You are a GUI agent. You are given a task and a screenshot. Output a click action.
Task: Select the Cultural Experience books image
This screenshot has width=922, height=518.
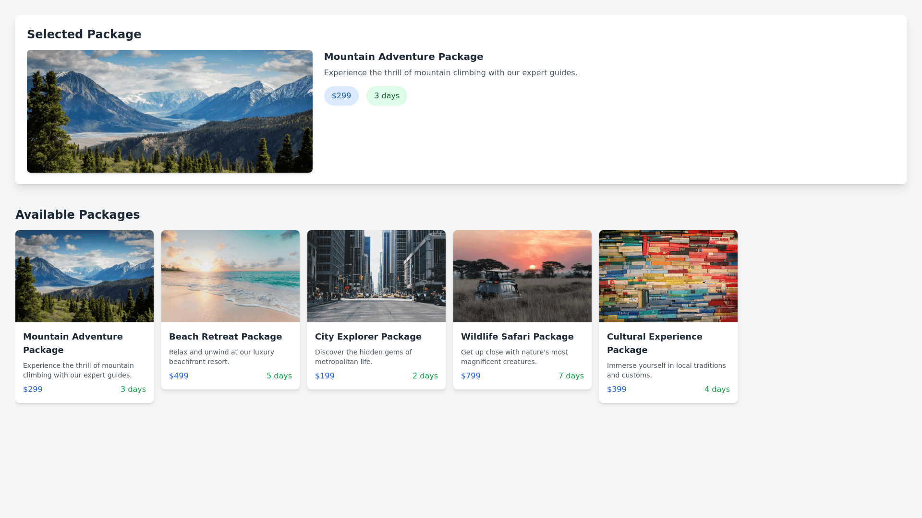(668, 276)
